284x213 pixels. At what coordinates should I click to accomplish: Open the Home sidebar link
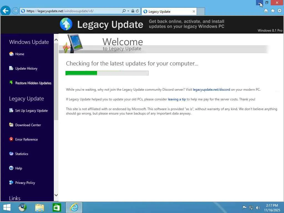coord(20,54)
